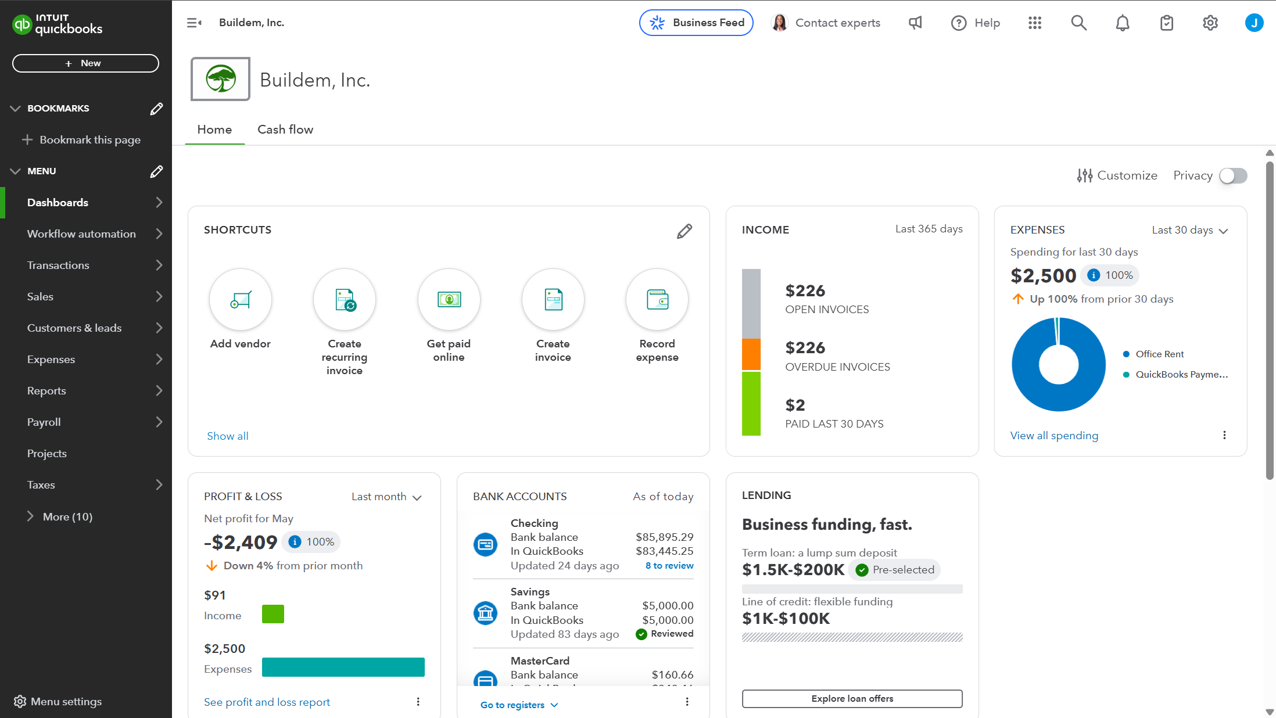Edit the Shortcuts panel with the pencil icon
This screenshot has width=1276, height=718.
[x=684, y=231]
